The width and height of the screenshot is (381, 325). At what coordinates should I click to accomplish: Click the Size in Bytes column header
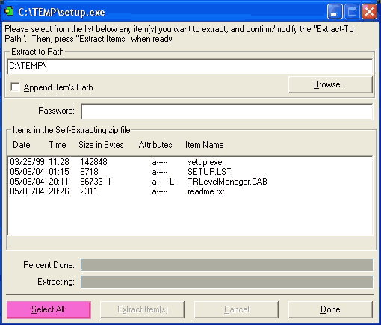coord(101,145)
